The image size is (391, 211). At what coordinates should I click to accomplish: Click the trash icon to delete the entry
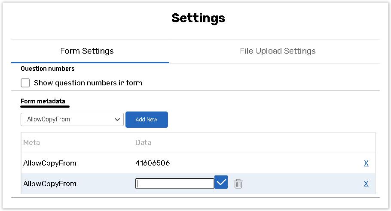(x=238, y=184)
